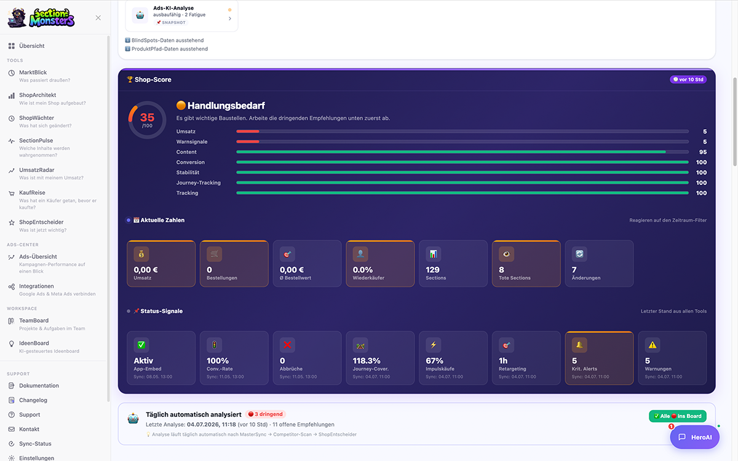Open the Umsatz 0,00 € card
Viewport: 738px width, 461px height.
click(161, 264)
